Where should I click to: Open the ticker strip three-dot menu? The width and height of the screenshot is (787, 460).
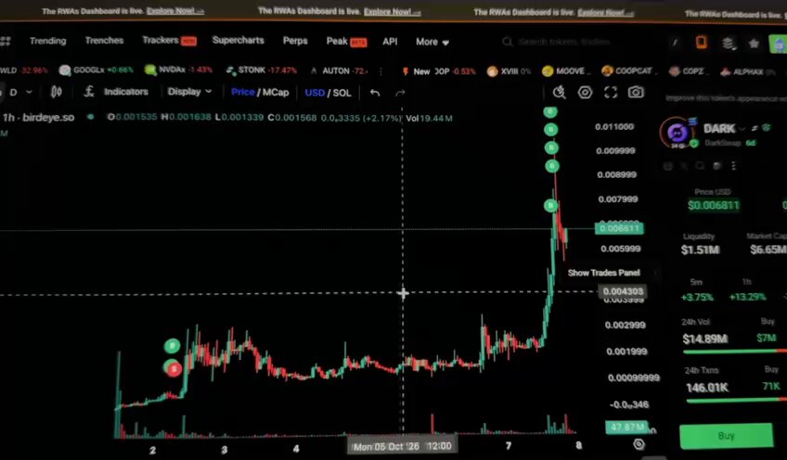[381, 71]
